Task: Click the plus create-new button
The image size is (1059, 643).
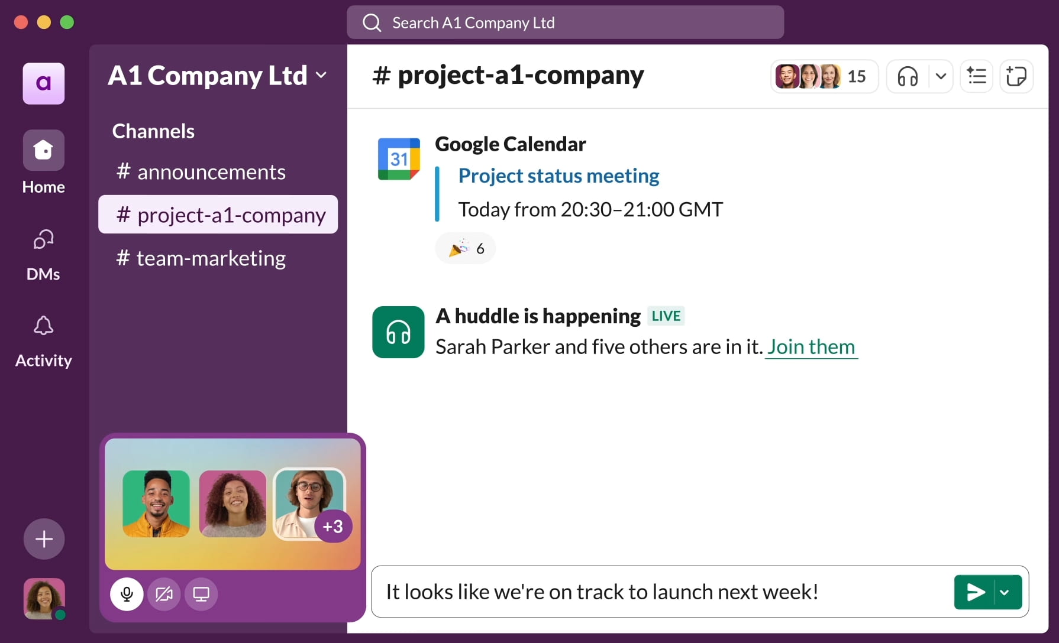Action: [x=44, y=539]
